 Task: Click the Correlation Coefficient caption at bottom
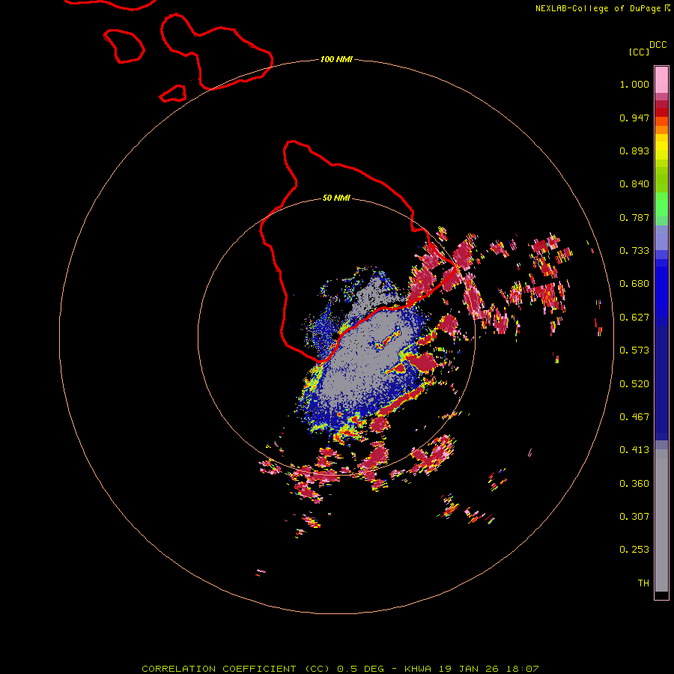pos(340,669)
